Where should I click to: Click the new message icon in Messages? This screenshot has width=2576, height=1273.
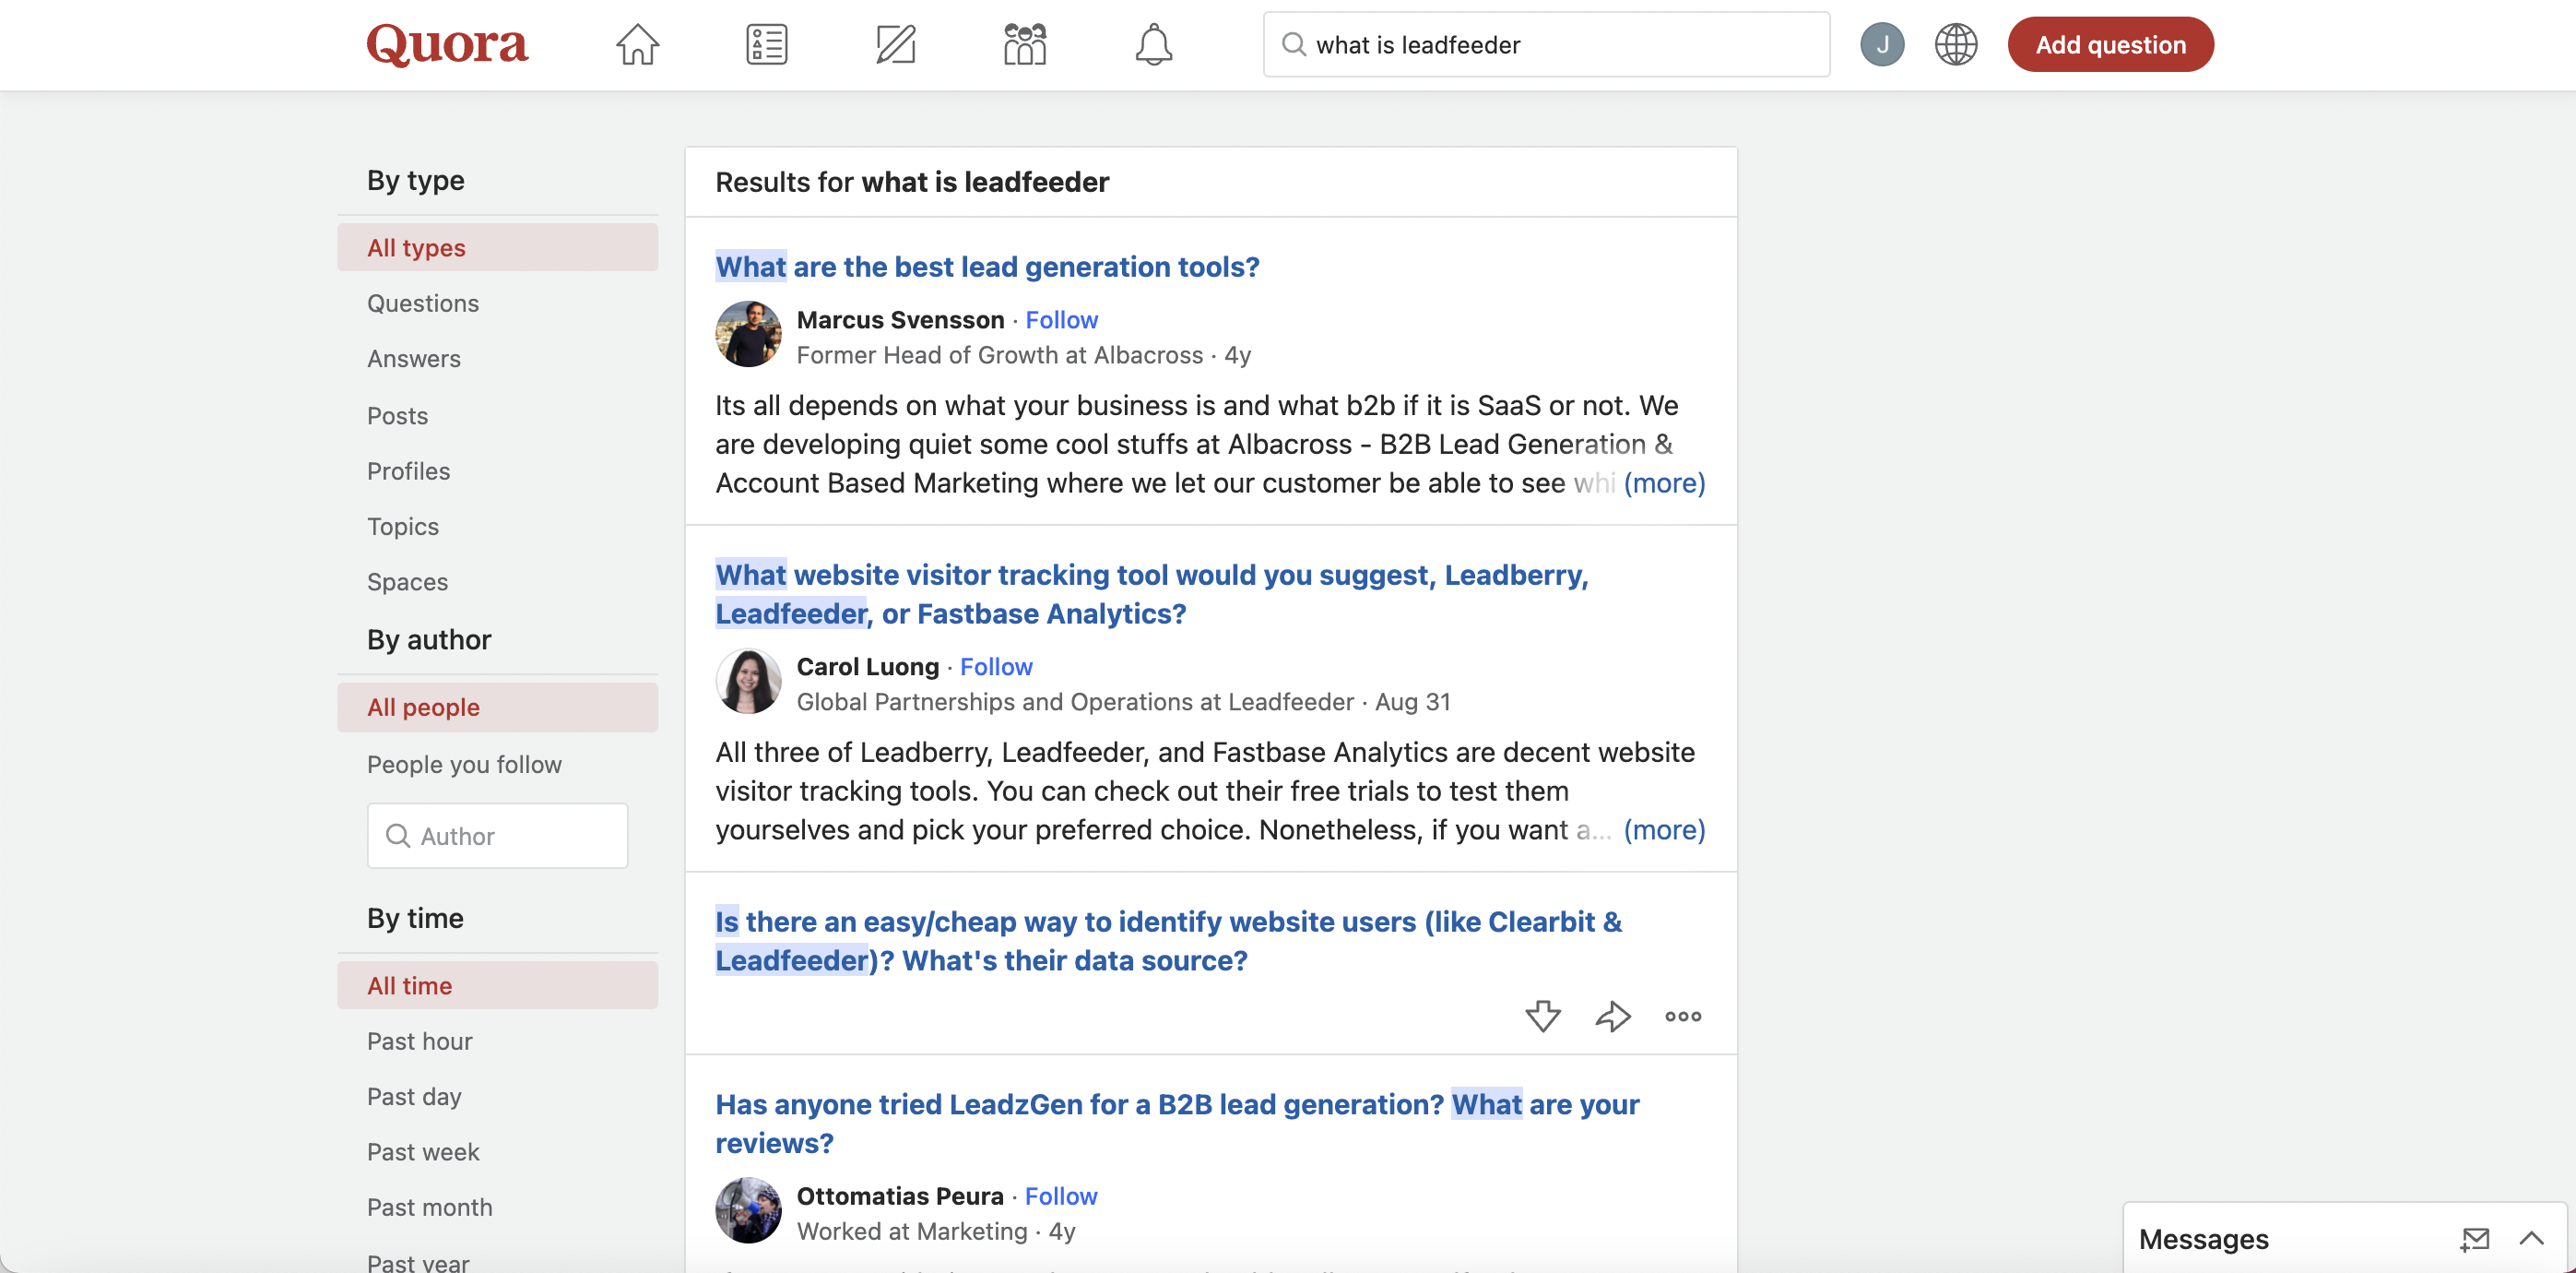pyautogui.click(x=2474, y=1239)
